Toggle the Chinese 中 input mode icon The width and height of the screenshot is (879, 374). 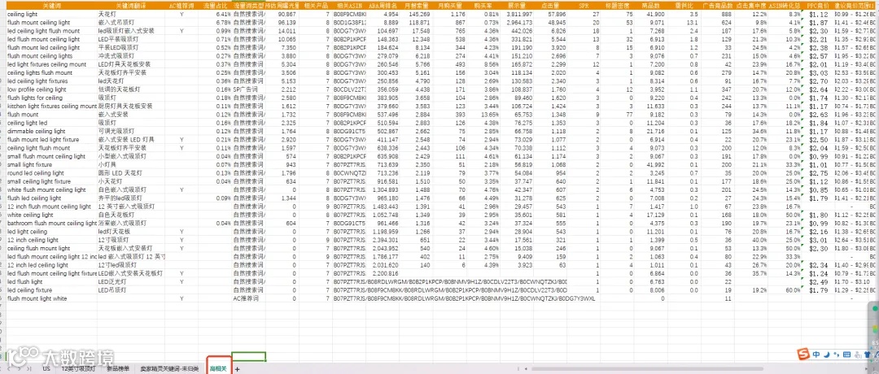(x=816, y=354)
